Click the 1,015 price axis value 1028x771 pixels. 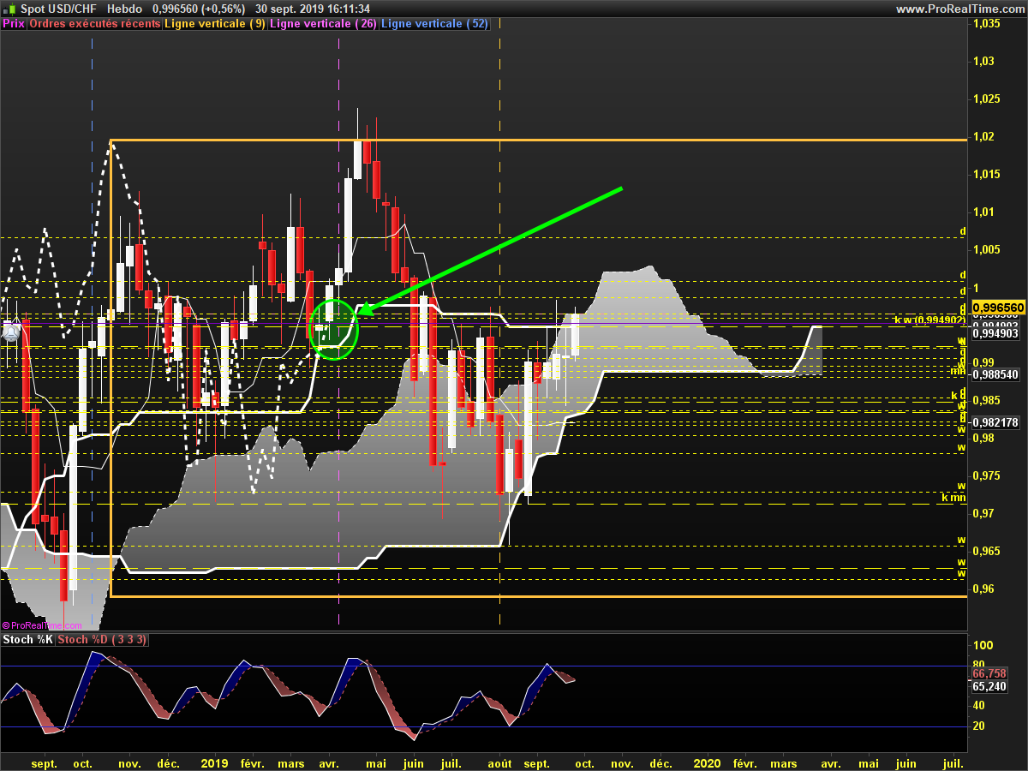click(989, 174)
